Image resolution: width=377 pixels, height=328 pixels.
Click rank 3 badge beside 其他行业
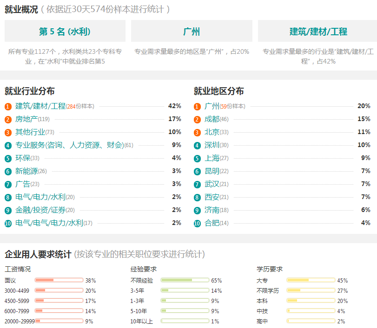pyautogui.click(x=8, y=132)
